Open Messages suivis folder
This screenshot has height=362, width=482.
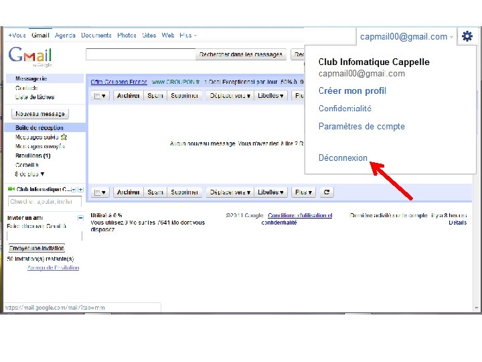(37, 137)
